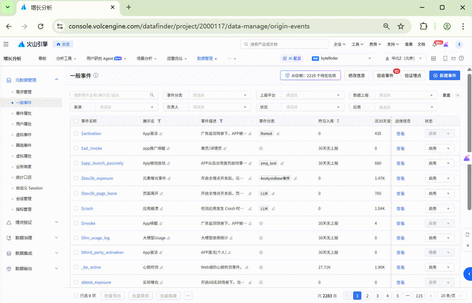
Task: Click the notification bell with 99+ badge
Action: click(435, 44)
